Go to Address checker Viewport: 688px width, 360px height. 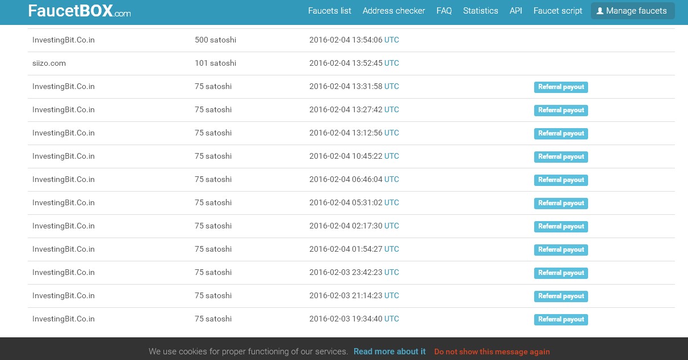(394, 11)
